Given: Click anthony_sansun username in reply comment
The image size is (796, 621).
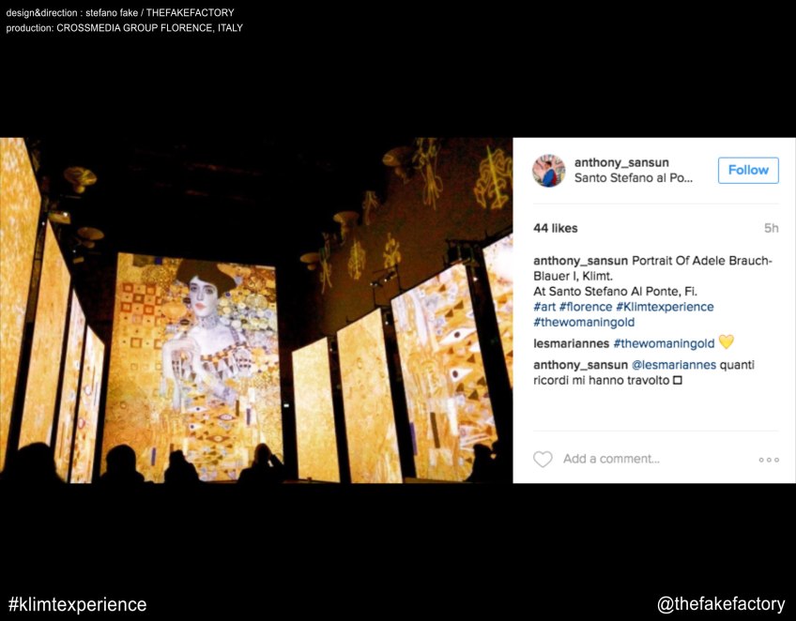Looking at the screenshot, I should click(580, 365).
